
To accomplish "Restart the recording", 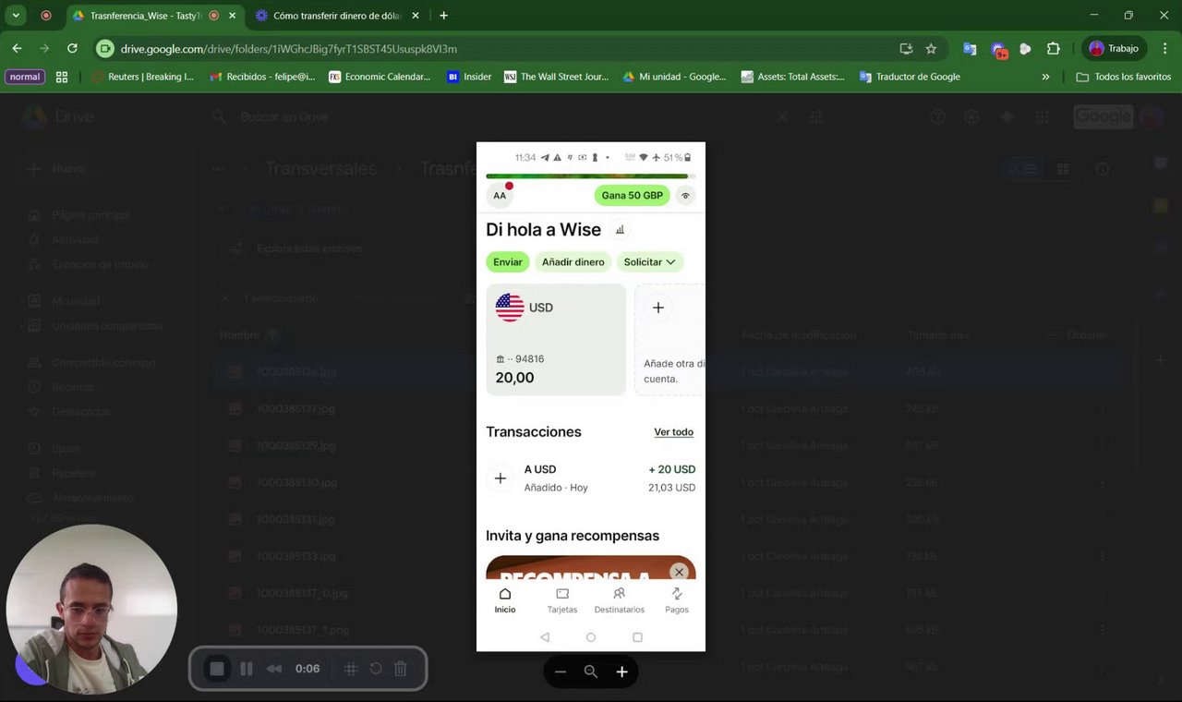I will (x=376, y=669).
